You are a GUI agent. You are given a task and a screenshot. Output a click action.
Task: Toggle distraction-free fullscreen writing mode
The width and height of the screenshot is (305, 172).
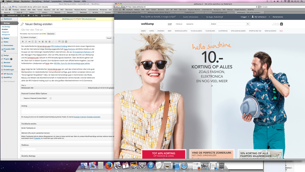point(63,41)
